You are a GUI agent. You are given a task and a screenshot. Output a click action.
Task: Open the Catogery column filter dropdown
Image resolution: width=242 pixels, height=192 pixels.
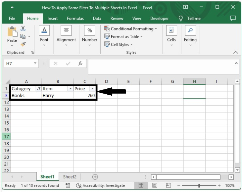tap(38, 88)
